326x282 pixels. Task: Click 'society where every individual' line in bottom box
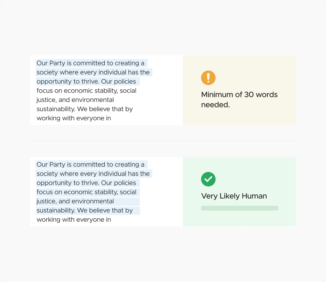(93, 174)
